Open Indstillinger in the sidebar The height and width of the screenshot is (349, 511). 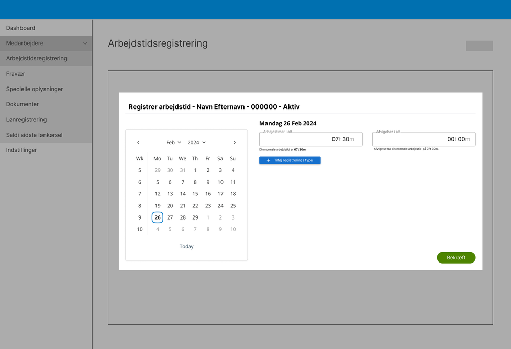point(46,150)
